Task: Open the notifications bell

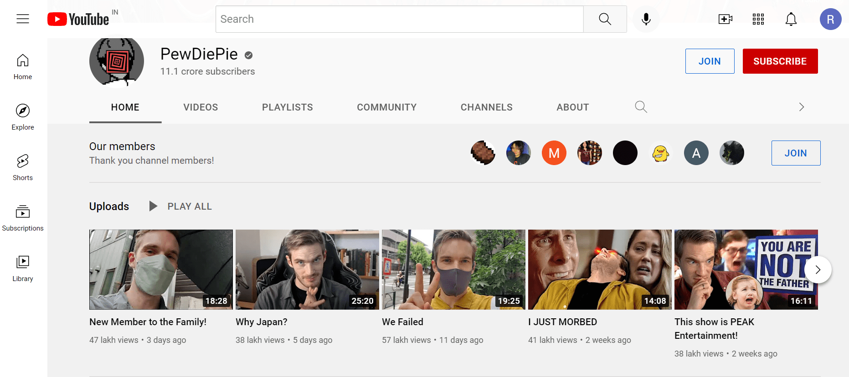Action: [x=791, y=19]
